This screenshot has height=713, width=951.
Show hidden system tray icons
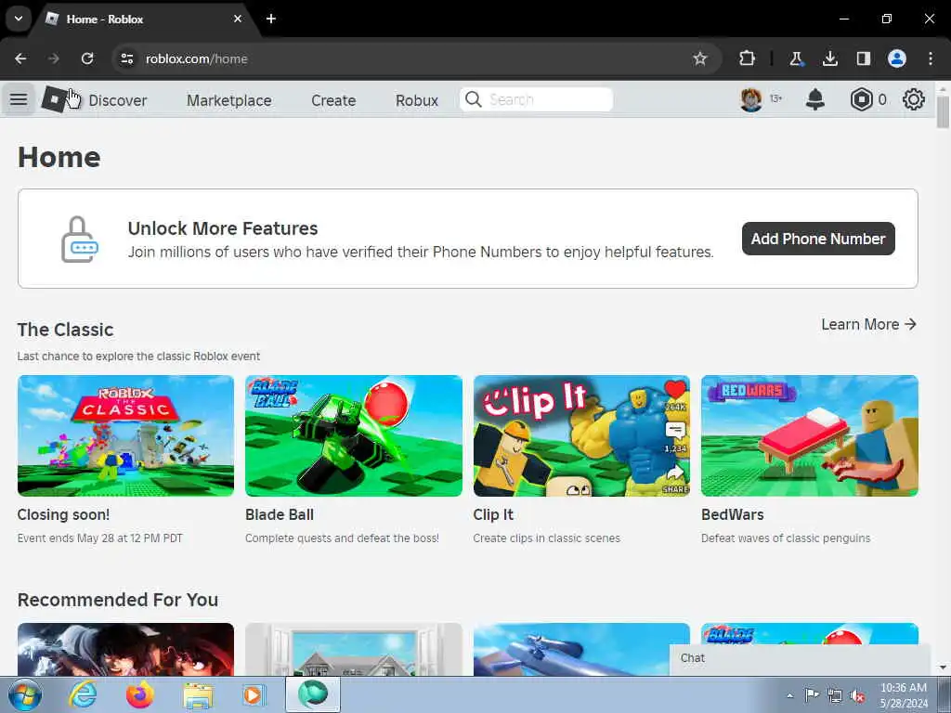pyautogui.click(x=789, y=695)
